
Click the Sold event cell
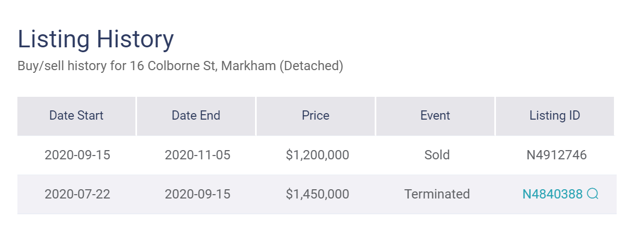click(x=437, y=155)
